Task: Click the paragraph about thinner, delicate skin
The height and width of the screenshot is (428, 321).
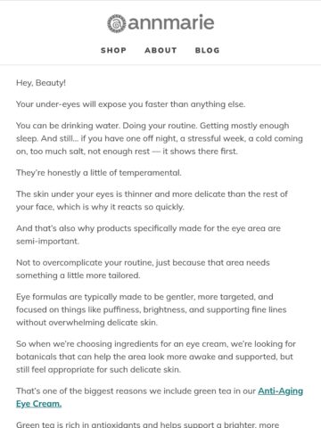Action: click(152, 201)
